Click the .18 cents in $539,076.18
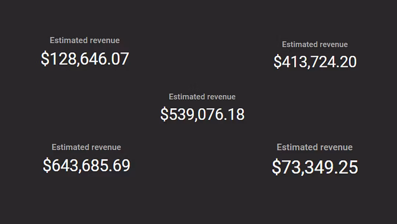This screenshot has width=397, height=224. tap(236, 114)
